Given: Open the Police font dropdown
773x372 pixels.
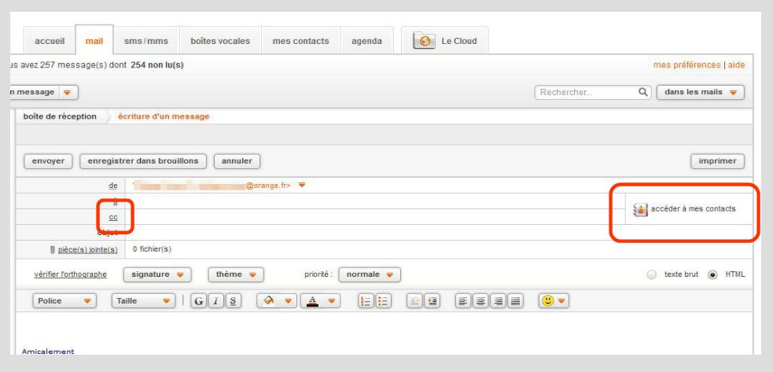Looking at the screenshot, I should (x=64, y=302).
